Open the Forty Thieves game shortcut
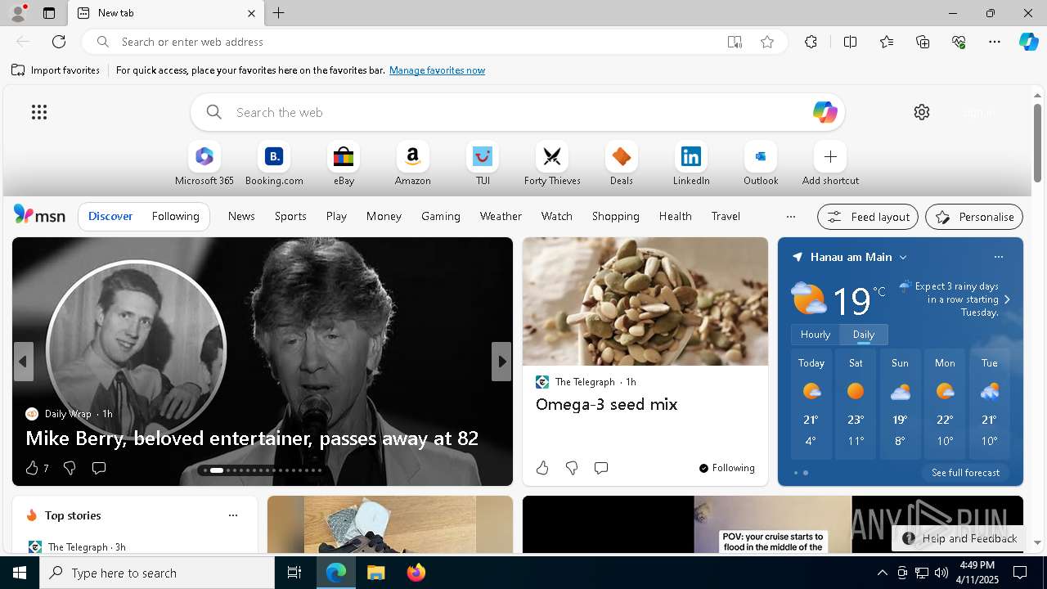Screen dimensions: 1047x589 (x=552, y=164)
